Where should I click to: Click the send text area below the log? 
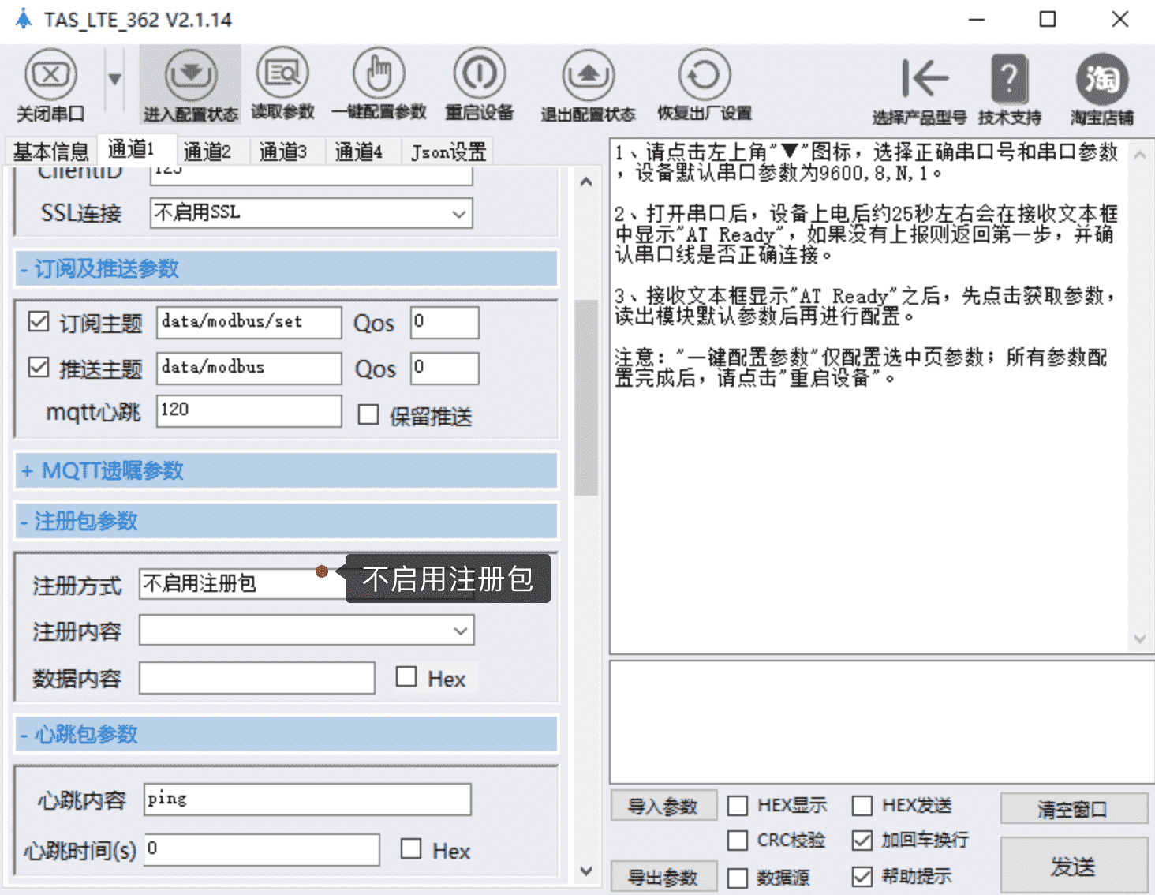(x=881, y=722)
